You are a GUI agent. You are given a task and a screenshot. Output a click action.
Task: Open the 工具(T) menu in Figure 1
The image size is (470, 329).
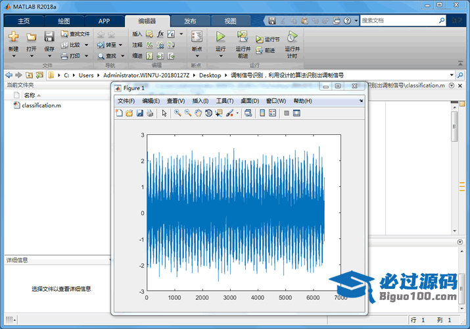click(225, 101)
